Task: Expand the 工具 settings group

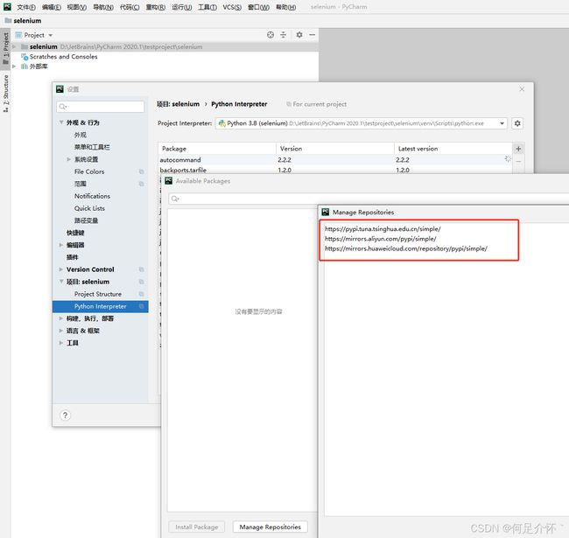Action: pyautogui.click(x=61, y=343)
